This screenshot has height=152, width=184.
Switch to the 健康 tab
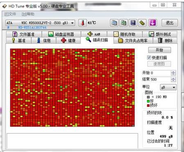[x=68, y=40]
